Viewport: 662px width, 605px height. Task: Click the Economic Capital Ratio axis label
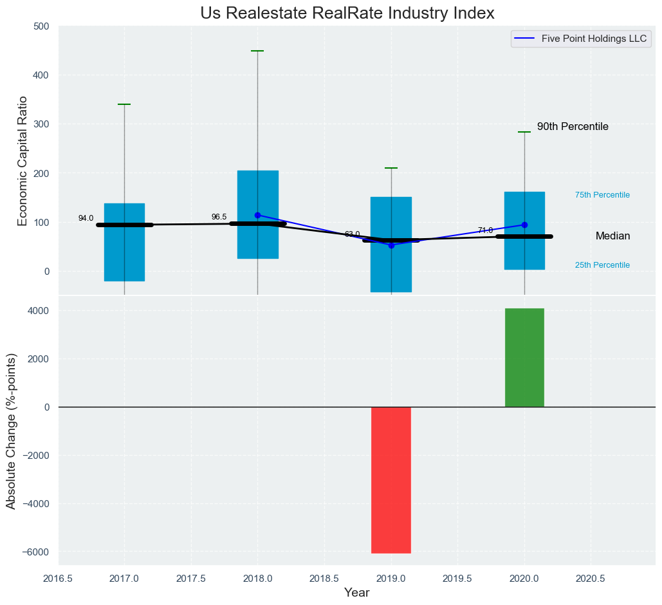(23, 160)
